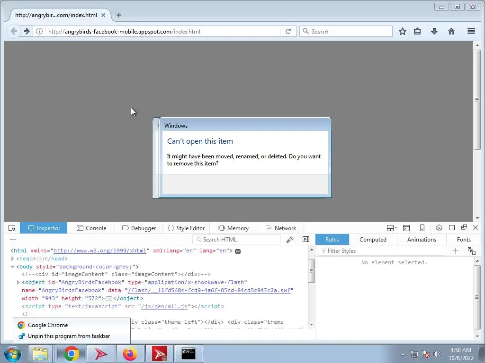485x363 pixels.
Task: Show devtools in a separate window
Action: coord(464,227)
